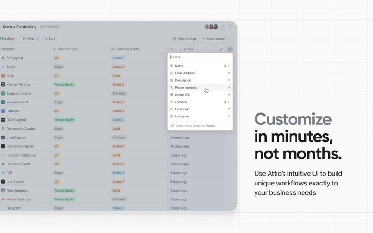Click the team member avatars
373x233 pixels.
[x=211, y=27]
